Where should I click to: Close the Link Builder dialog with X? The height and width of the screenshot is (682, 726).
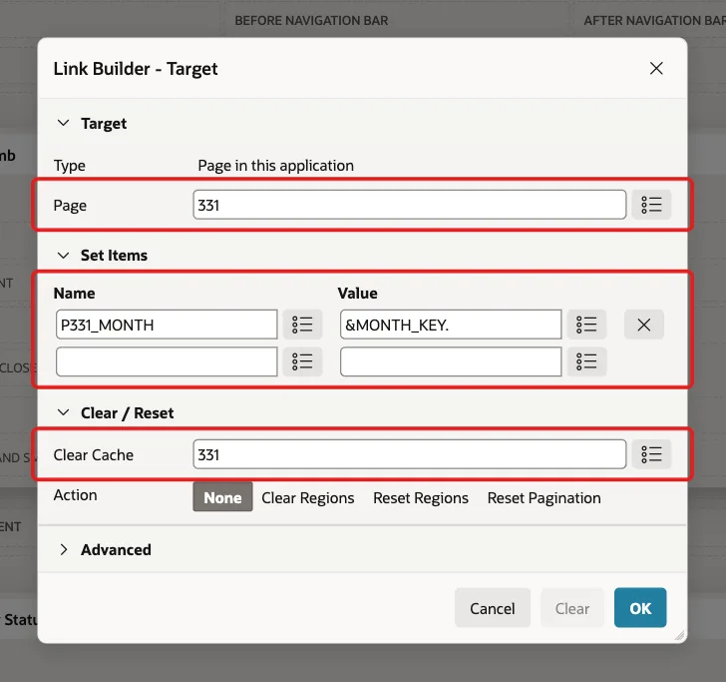click(656, 68)
